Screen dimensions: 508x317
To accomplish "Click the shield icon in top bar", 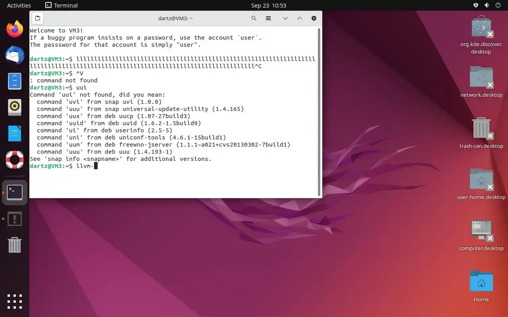I will coord(476,6).
